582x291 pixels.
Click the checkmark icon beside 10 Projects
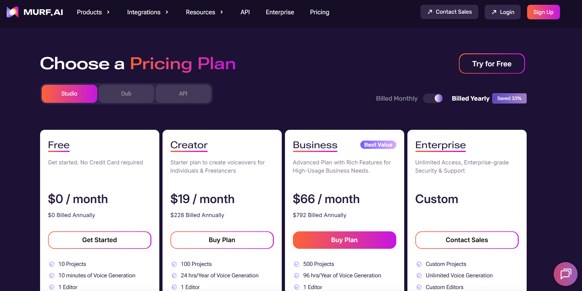[52, 264]
